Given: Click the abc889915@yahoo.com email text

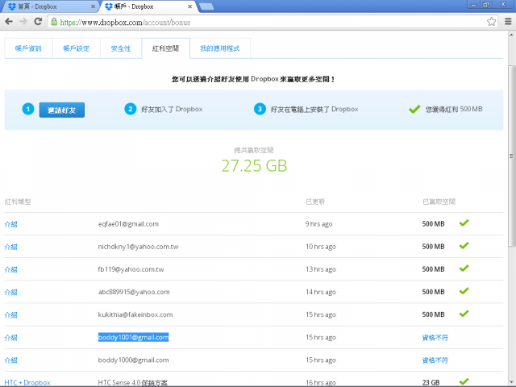Looking at the screenshot, I should click(x=134, y=292).
